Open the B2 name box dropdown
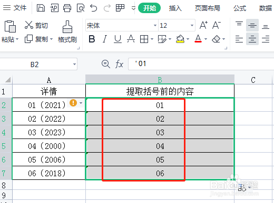Viewport: 274px width, 203px height. tap(74, 64)
